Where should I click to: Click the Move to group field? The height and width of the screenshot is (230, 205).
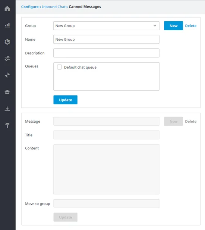click(106, 204)
